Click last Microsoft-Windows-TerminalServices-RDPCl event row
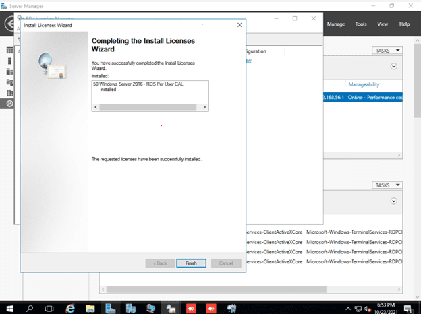The image size is (421, 314). [x=354, y=261]
